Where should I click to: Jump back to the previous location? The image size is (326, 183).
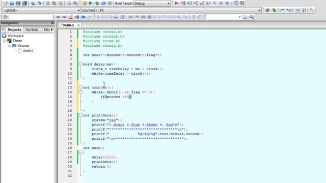(58, 17)
